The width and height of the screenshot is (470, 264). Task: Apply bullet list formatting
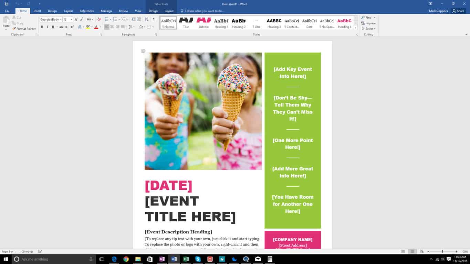(107, 20)
